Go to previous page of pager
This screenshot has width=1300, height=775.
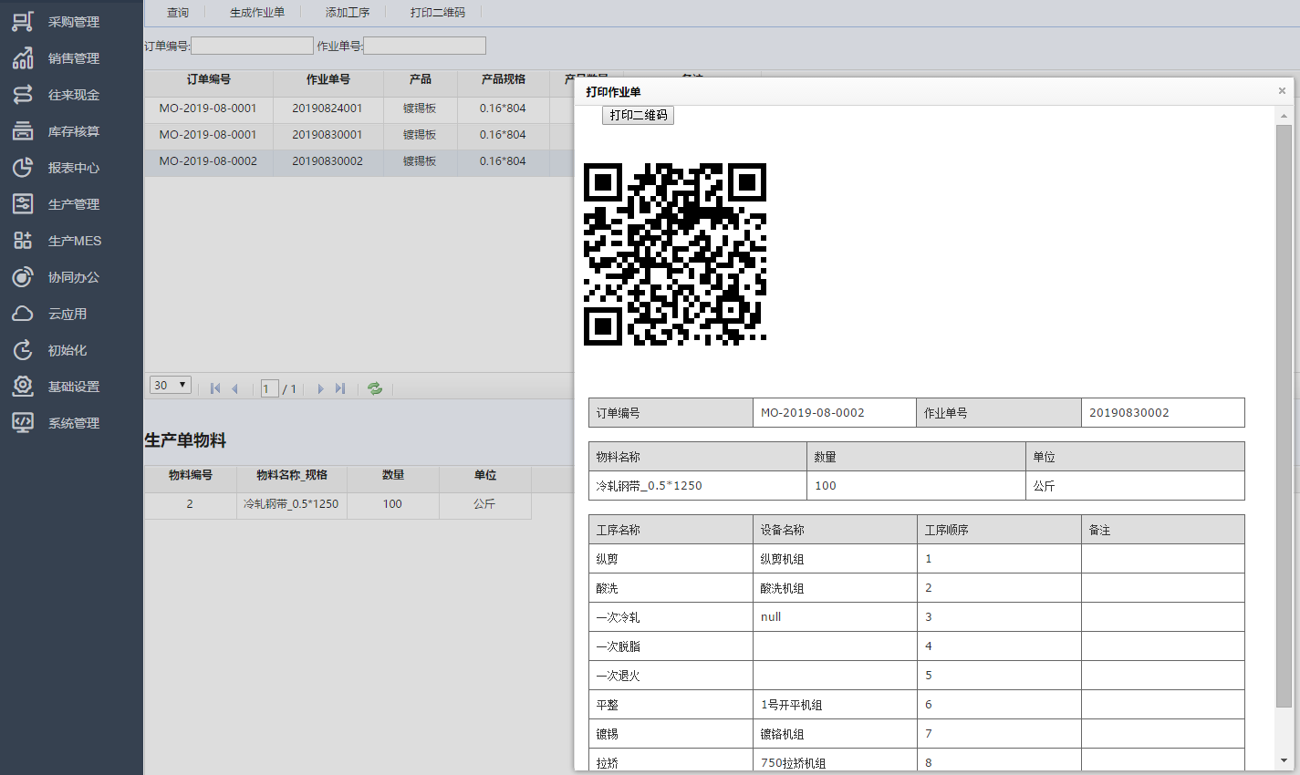235,388
